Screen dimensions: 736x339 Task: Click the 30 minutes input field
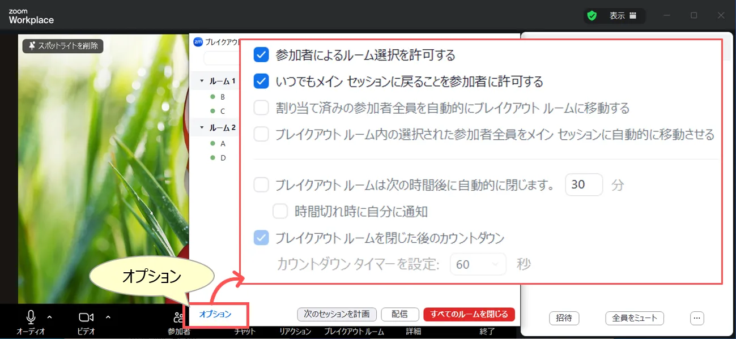(584, 185)
